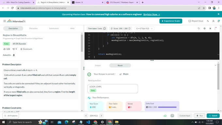Open the browser side panel icon
Screen dimensions: 222x125
point(209,8)
